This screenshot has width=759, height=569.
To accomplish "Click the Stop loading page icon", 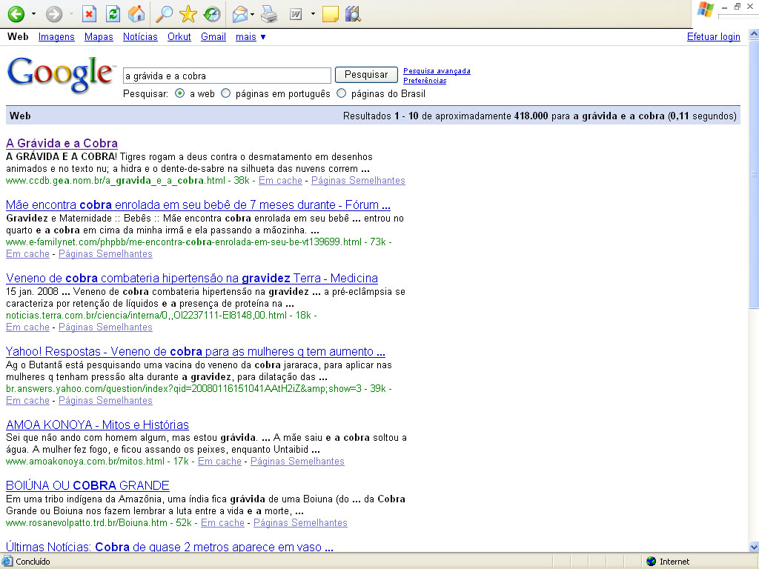I will 89,14.
